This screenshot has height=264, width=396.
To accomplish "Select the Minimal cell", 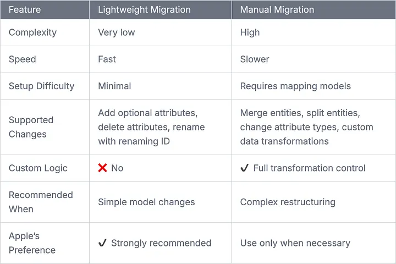I will coord(114,86).
